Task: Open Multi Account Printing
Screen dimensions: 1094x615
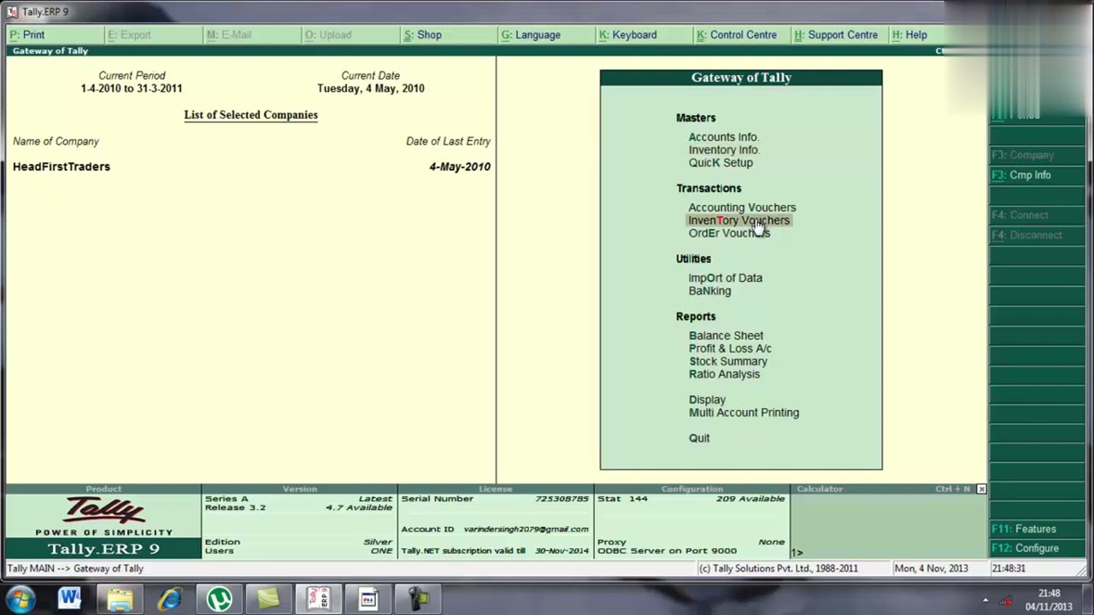Action: 744,413
